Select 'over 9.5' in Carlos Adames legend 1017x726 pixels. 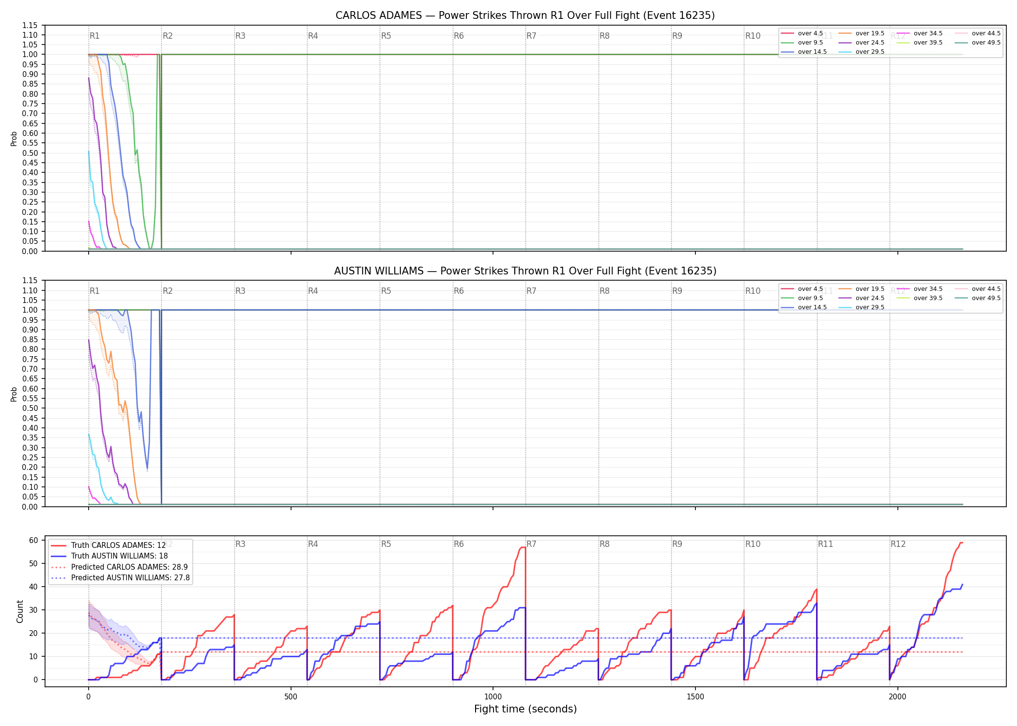tap(802, 43)
